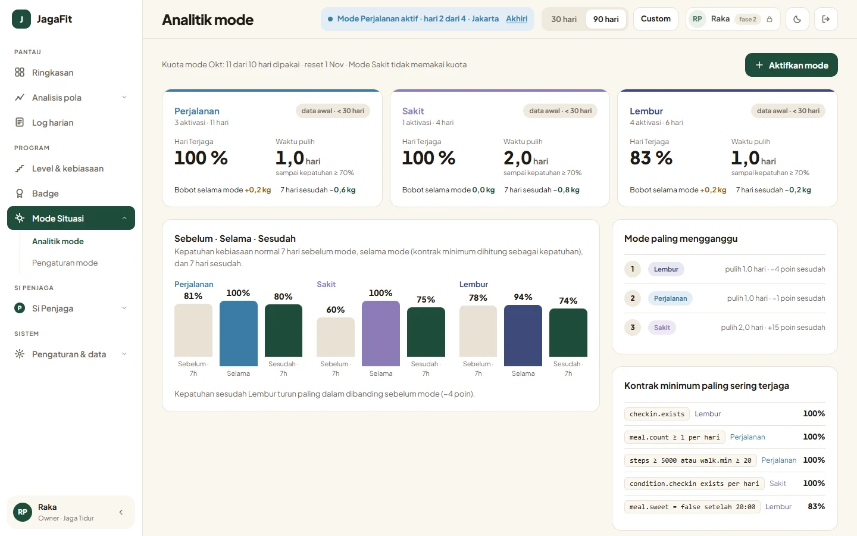This screenshot has width=857, height=536.
Task: Click the checkin.exists contract chip
Action: click(x=657, y=414)
